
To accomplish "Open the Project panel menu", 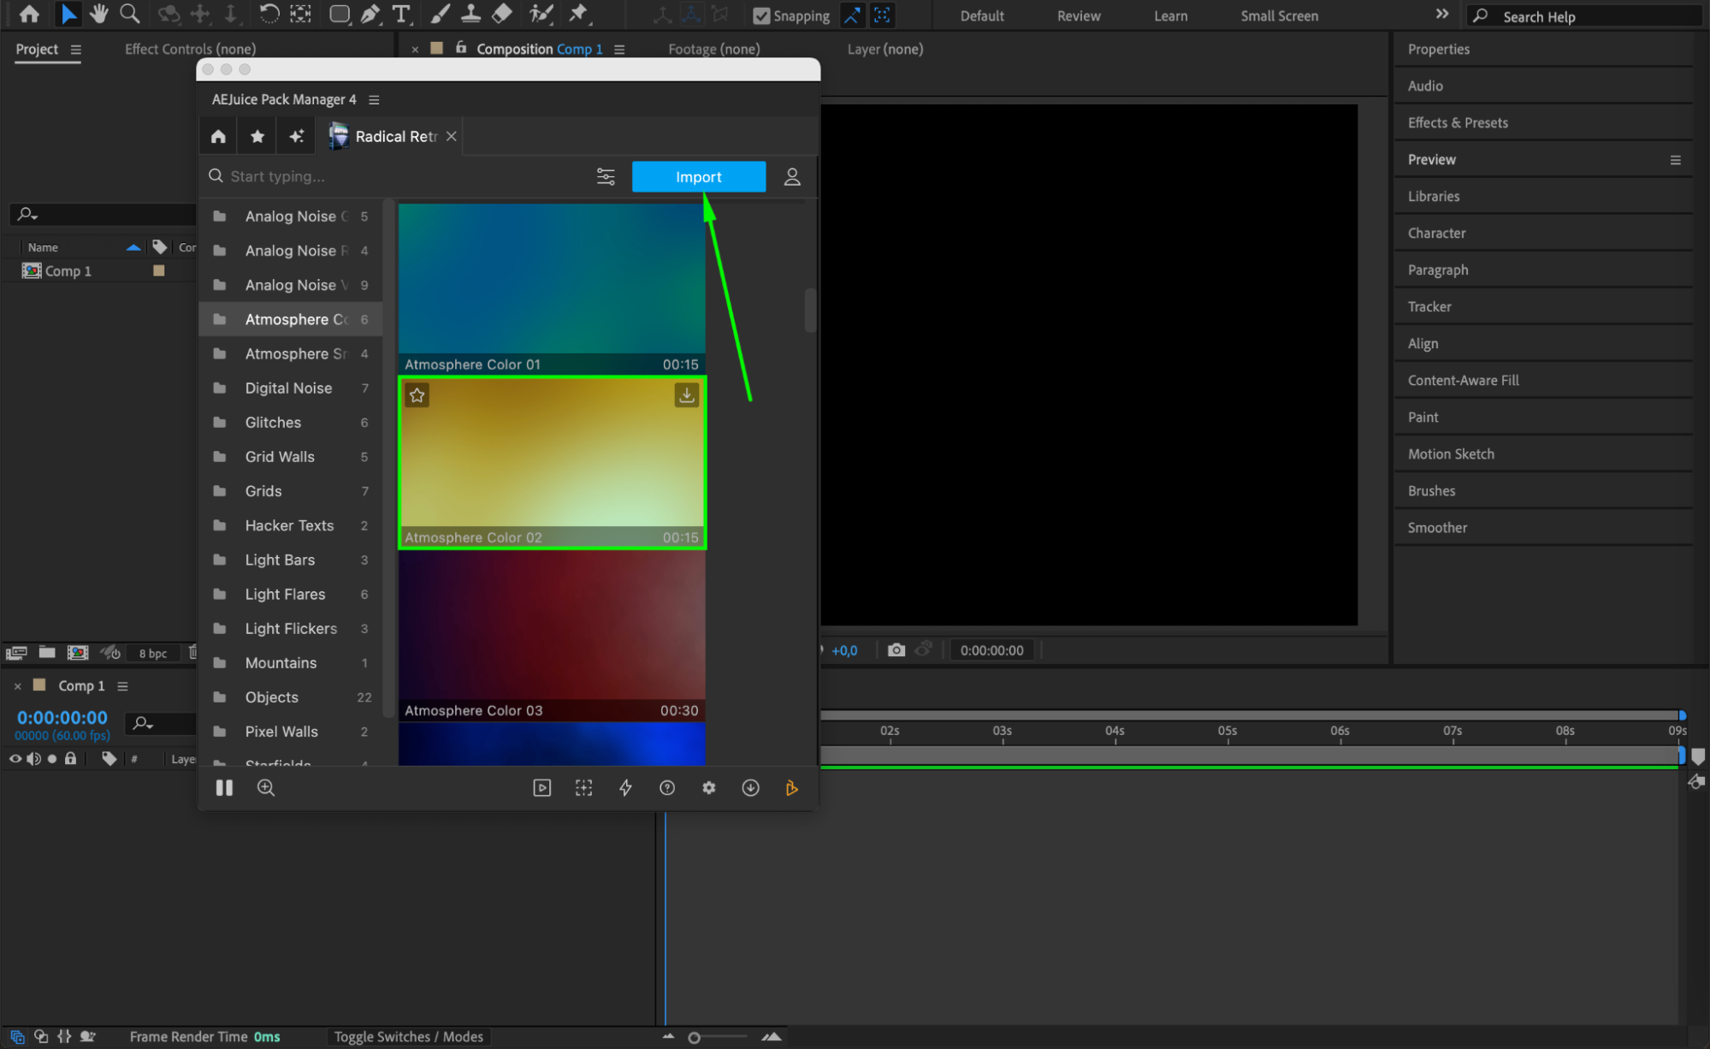I will click(76, 50).
